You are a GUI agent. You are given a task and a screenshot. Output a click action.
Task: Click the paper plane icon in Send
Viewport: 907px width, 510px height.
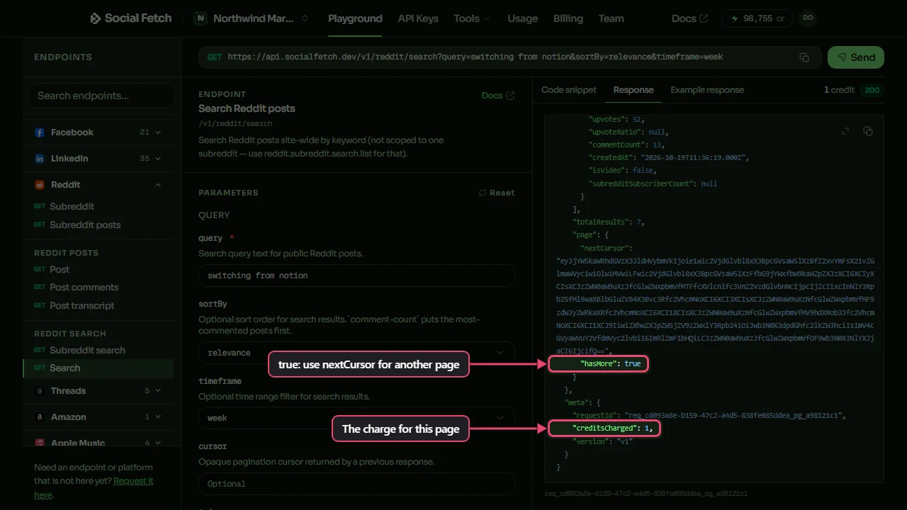pyautogui.click(x=842, y=57)
